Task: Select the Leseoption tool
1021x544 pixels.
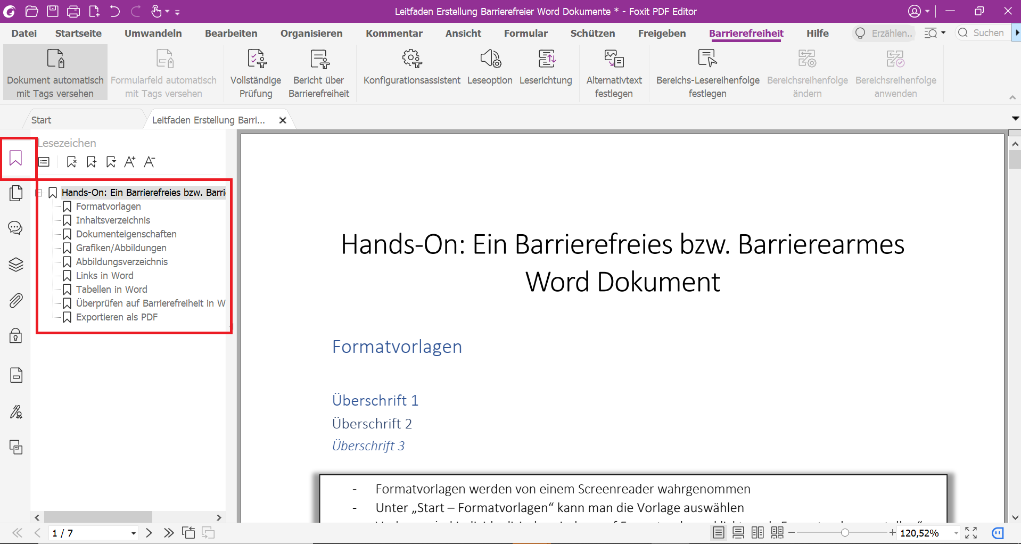Action: pyautogui.click(x=490, y=72)
